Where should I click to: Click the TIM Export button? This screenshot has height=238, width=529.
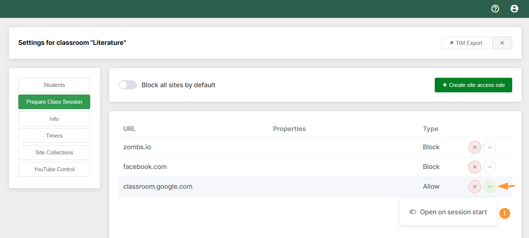pos(465,43)
